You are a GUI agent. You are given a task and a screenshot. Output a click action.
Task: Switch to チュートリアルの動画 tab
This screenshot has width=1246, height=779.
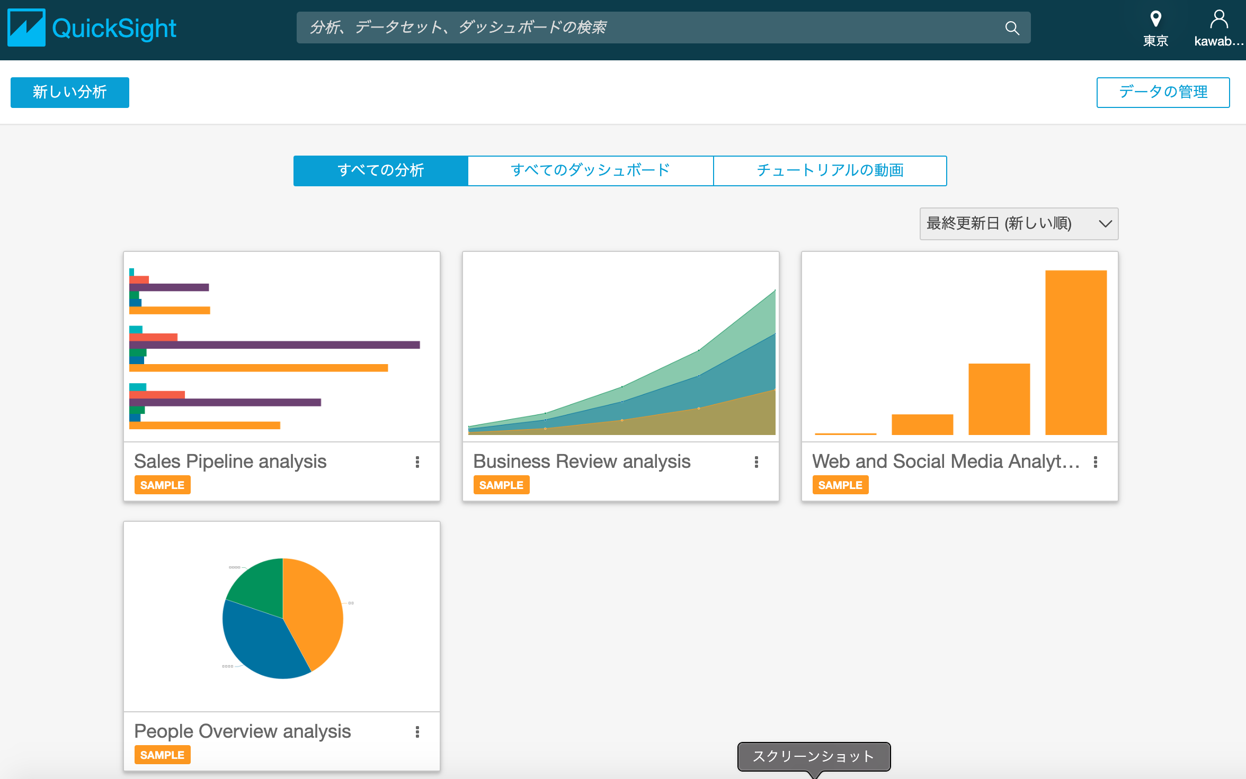coord(830,170)
